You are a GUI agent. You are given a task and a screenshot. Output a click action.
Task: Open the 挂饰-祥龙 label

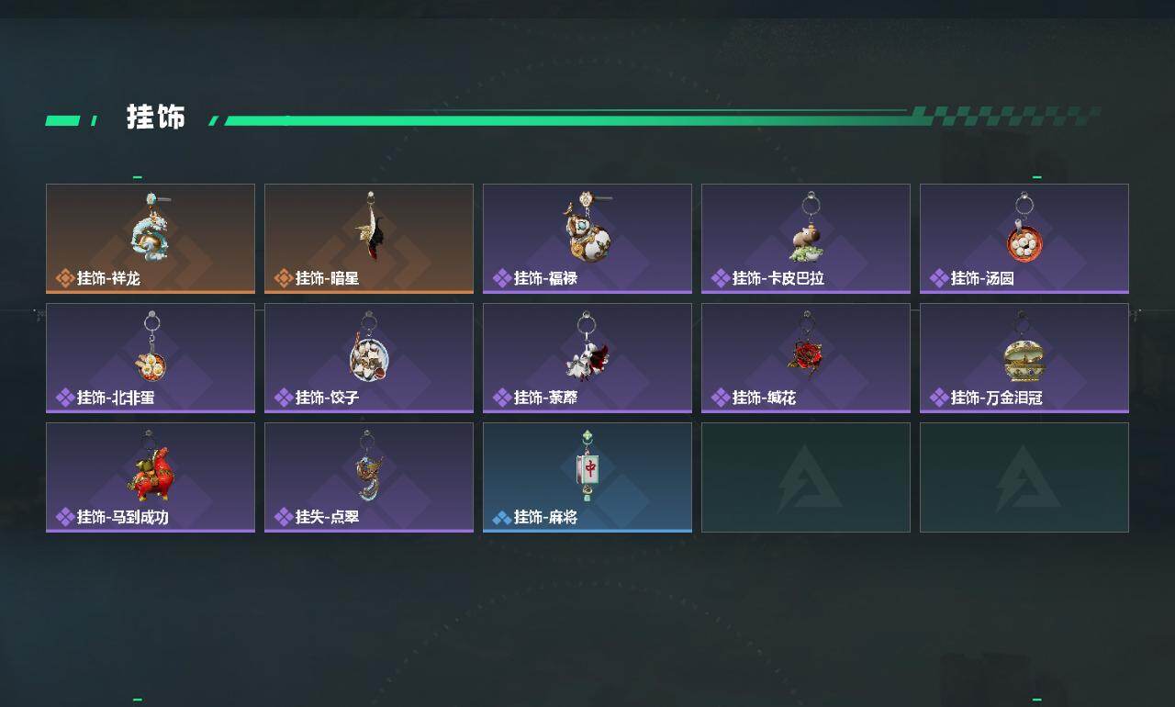(108, 278)
